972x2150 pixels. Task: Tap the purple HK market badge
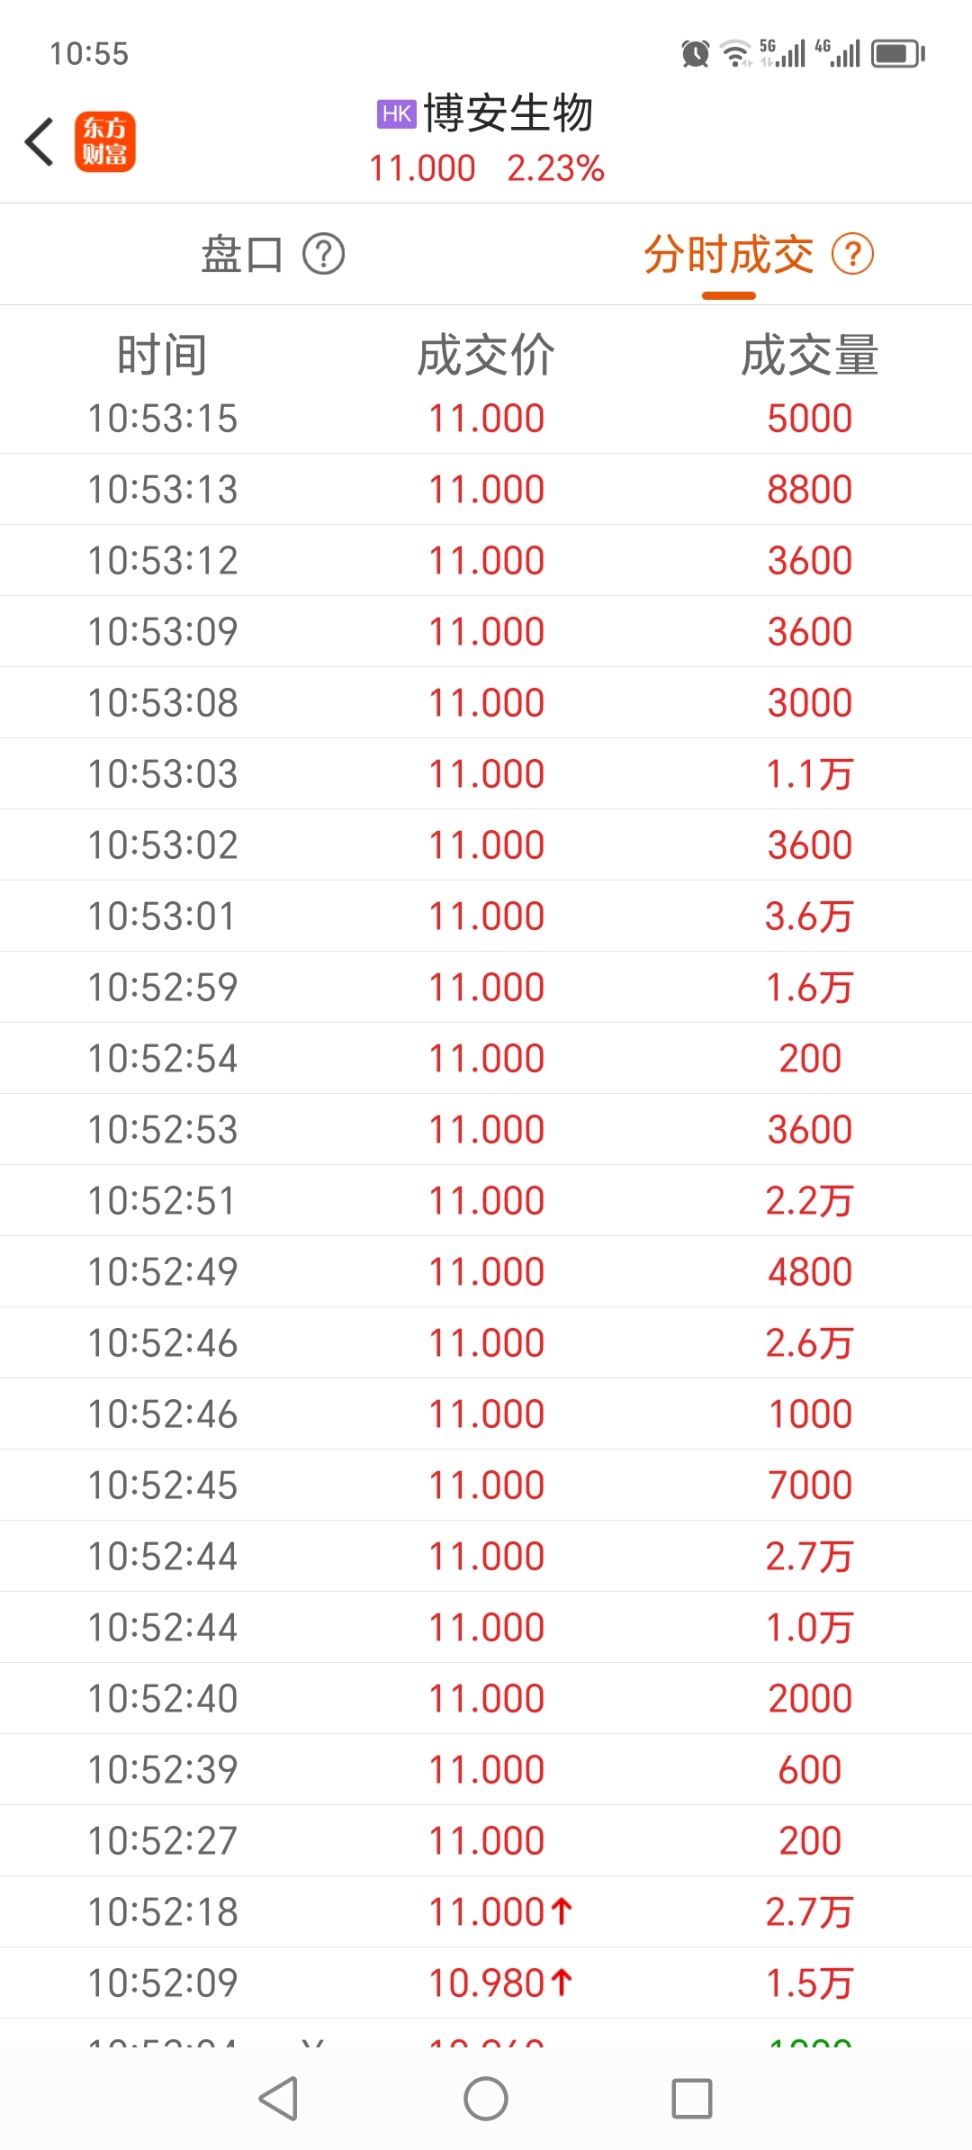pyautogui.click(x=396, y=113)
